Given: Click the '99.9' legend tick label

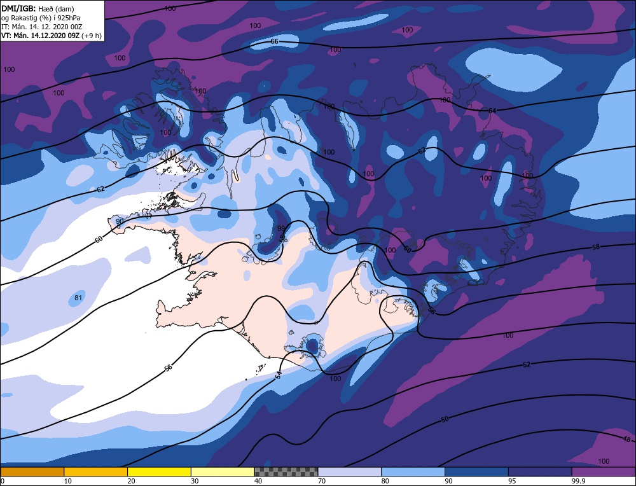Looking at the screenshot, I should coord(577,481).
